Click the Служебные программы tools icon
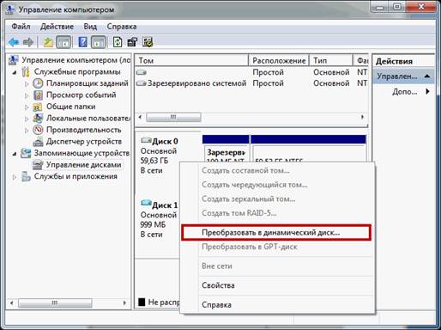Viewport: 441px width, 330px height. (x=26, y=72)
